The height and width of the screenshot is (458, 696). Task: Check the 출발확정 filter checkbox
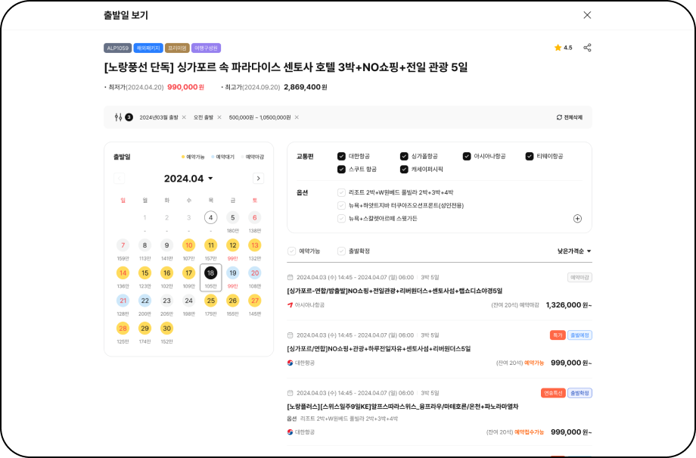pos(342,251)
